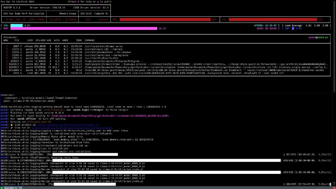The height and width of the screenshot is (189, 336).
Task: Click the hf_model_0002_1.pt checkpoint log line
Action: click(x=73, y=178)
